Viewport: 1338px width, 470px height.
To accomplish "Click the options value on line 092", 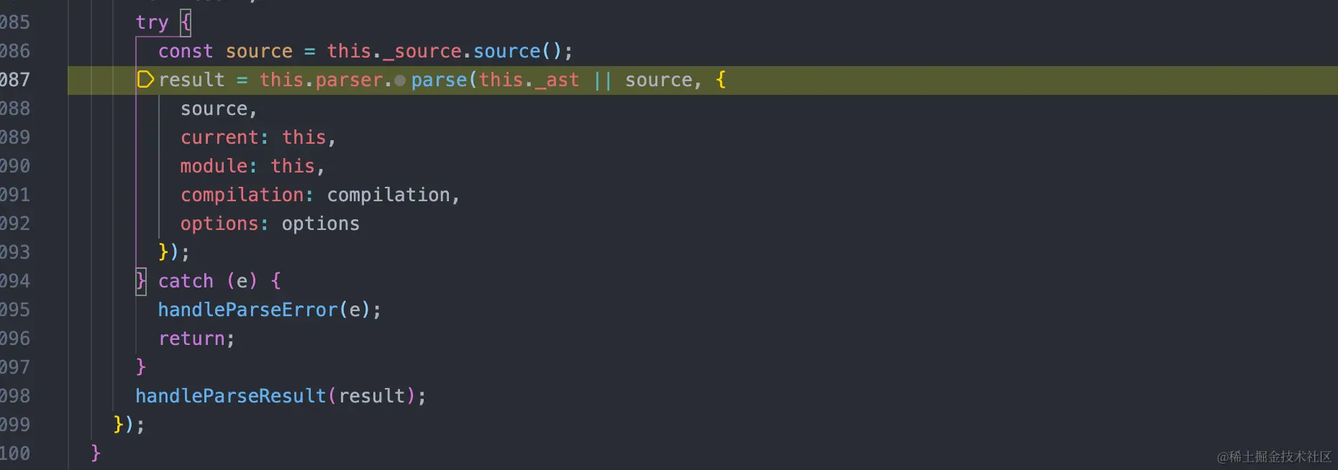I will [x=321, y=224].
